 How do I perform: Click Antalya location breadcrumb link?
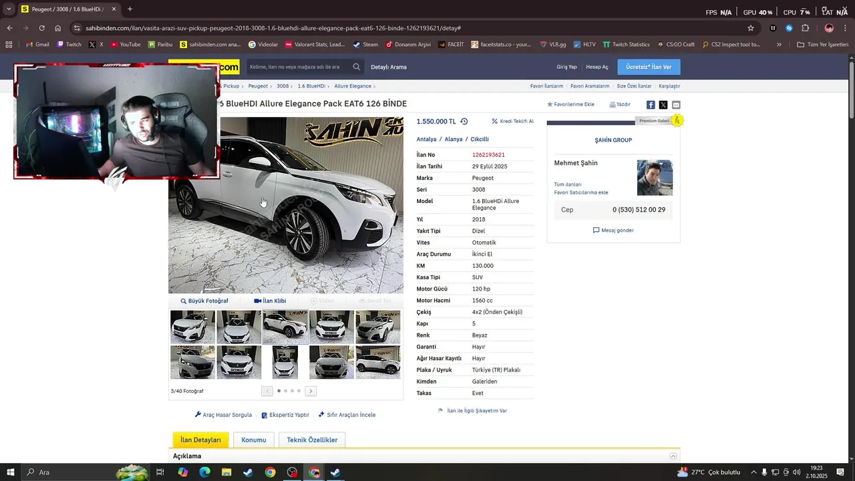coord(426,140)
